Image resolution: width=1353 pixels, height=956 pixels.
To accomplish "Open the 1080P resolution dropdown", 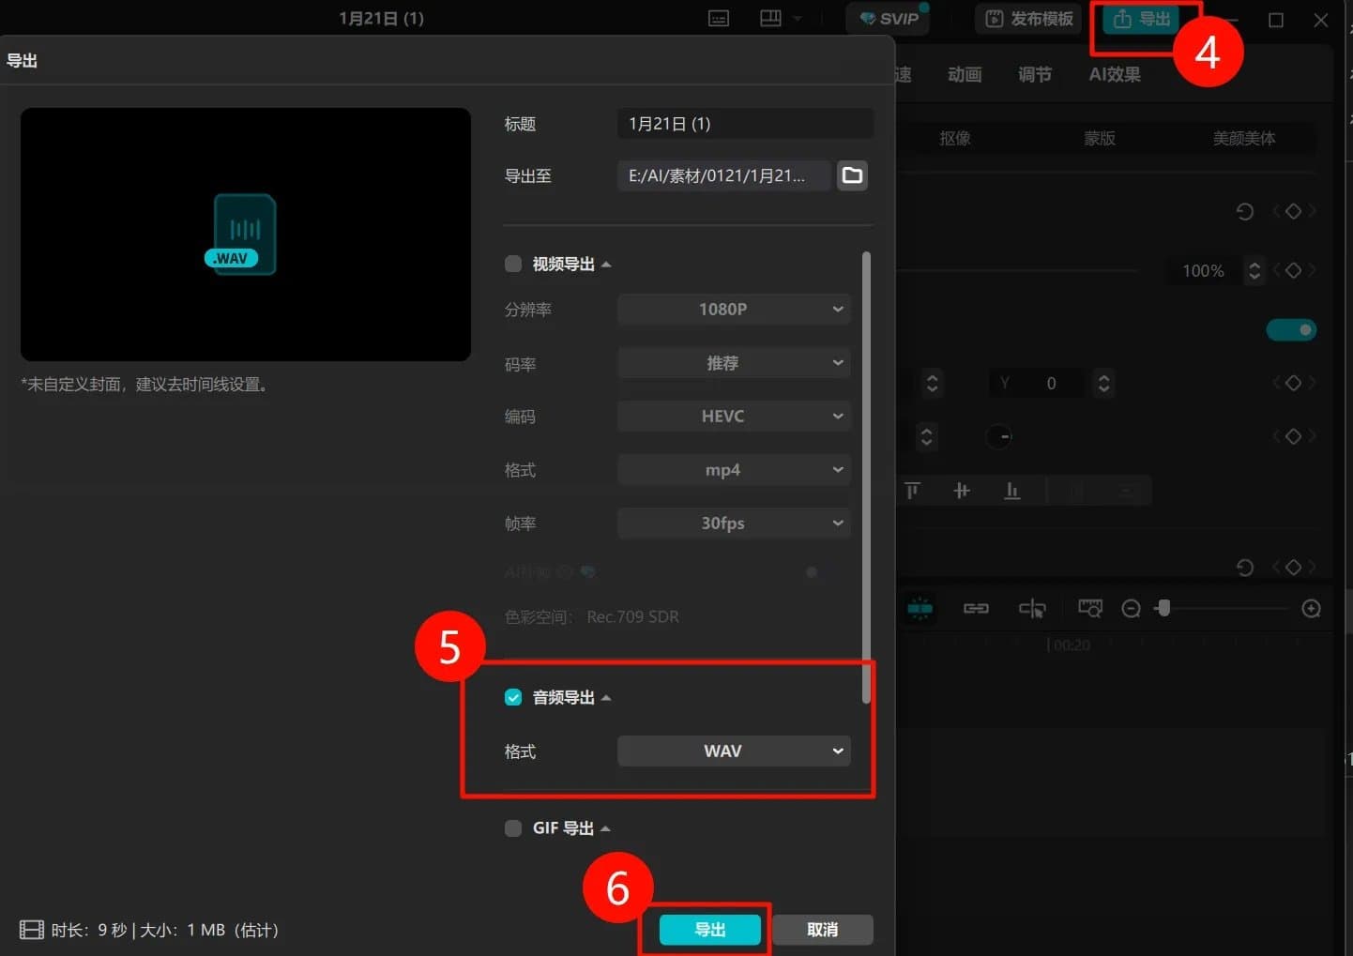I will click(734, 310).
